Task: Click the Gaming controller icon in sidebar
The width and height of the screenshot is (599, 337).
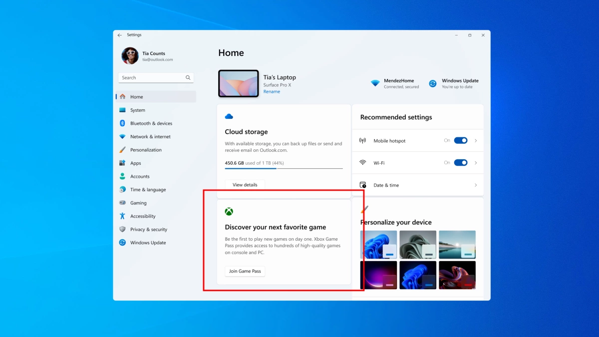Action: pyautogui.click(x=122, y=203)
